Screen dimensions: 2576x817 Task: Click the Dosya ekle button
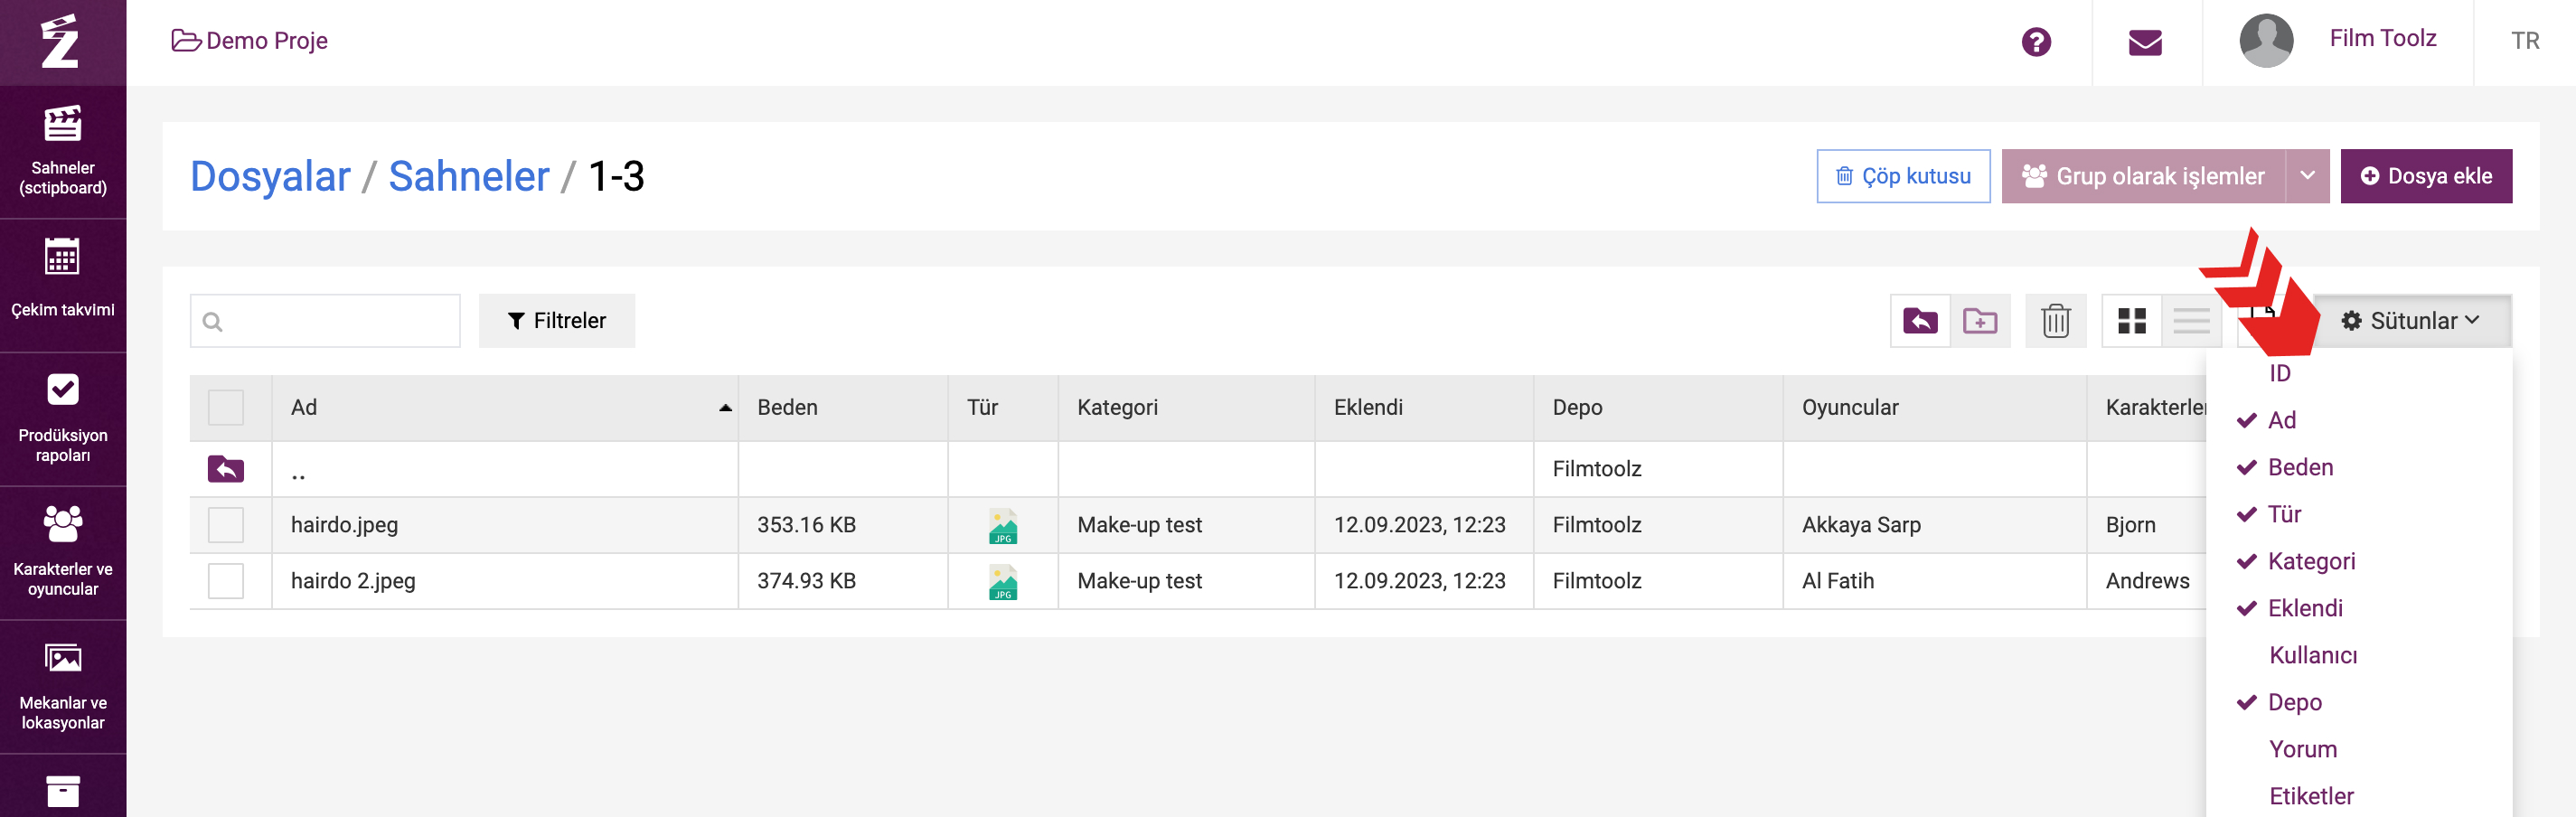2426,176
